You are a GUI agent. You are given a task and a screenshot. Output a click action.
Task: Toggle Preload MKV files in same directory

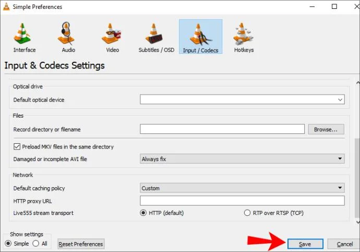pyautogui.click(x=17, y=146)
